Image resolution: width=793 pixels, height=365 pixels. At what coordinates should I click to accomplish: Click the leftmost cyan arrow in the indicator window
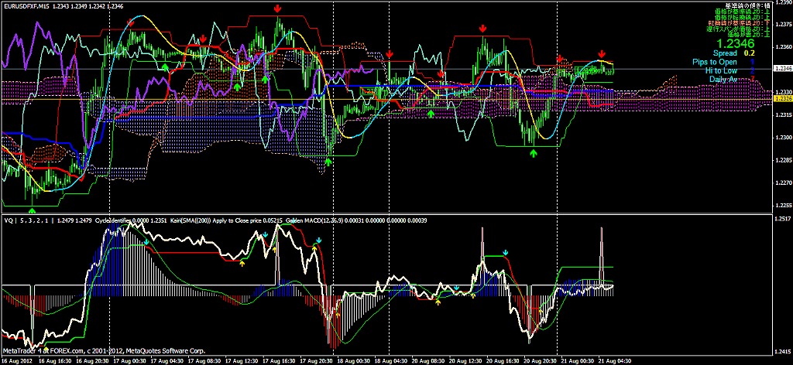coord(146,241)
